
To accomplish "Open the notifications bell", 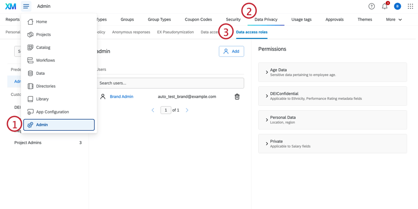I will (x=385, y=6).
